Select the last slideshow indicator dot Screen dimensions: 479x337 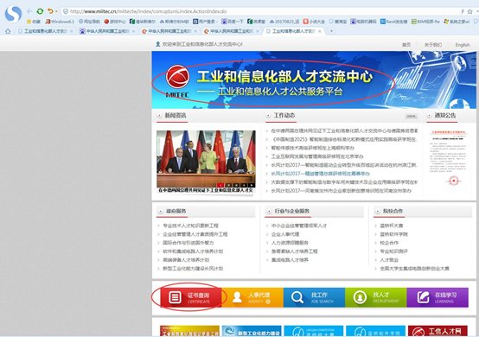coord(251,185)
